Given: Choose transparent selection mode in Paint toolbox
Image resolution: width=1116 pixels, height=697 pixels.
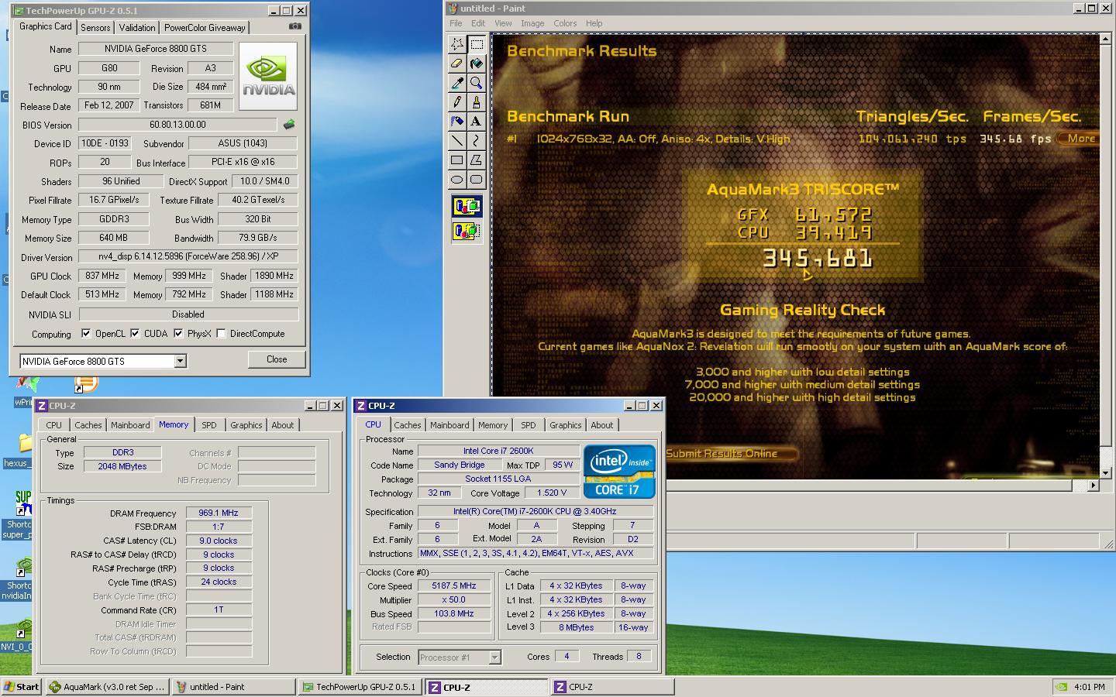Looking at the screenshot, I should (467, 231).
